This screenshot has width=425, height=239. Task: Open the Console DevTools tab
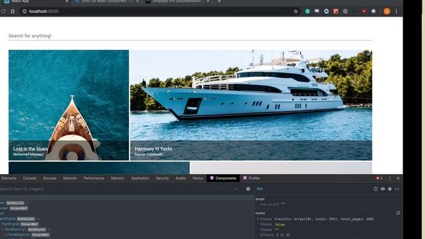tap(29, 178)
